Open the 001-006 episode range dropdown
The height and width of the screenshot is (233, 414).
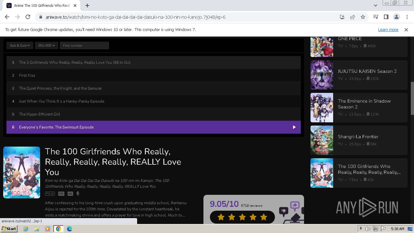coord(46,45)
